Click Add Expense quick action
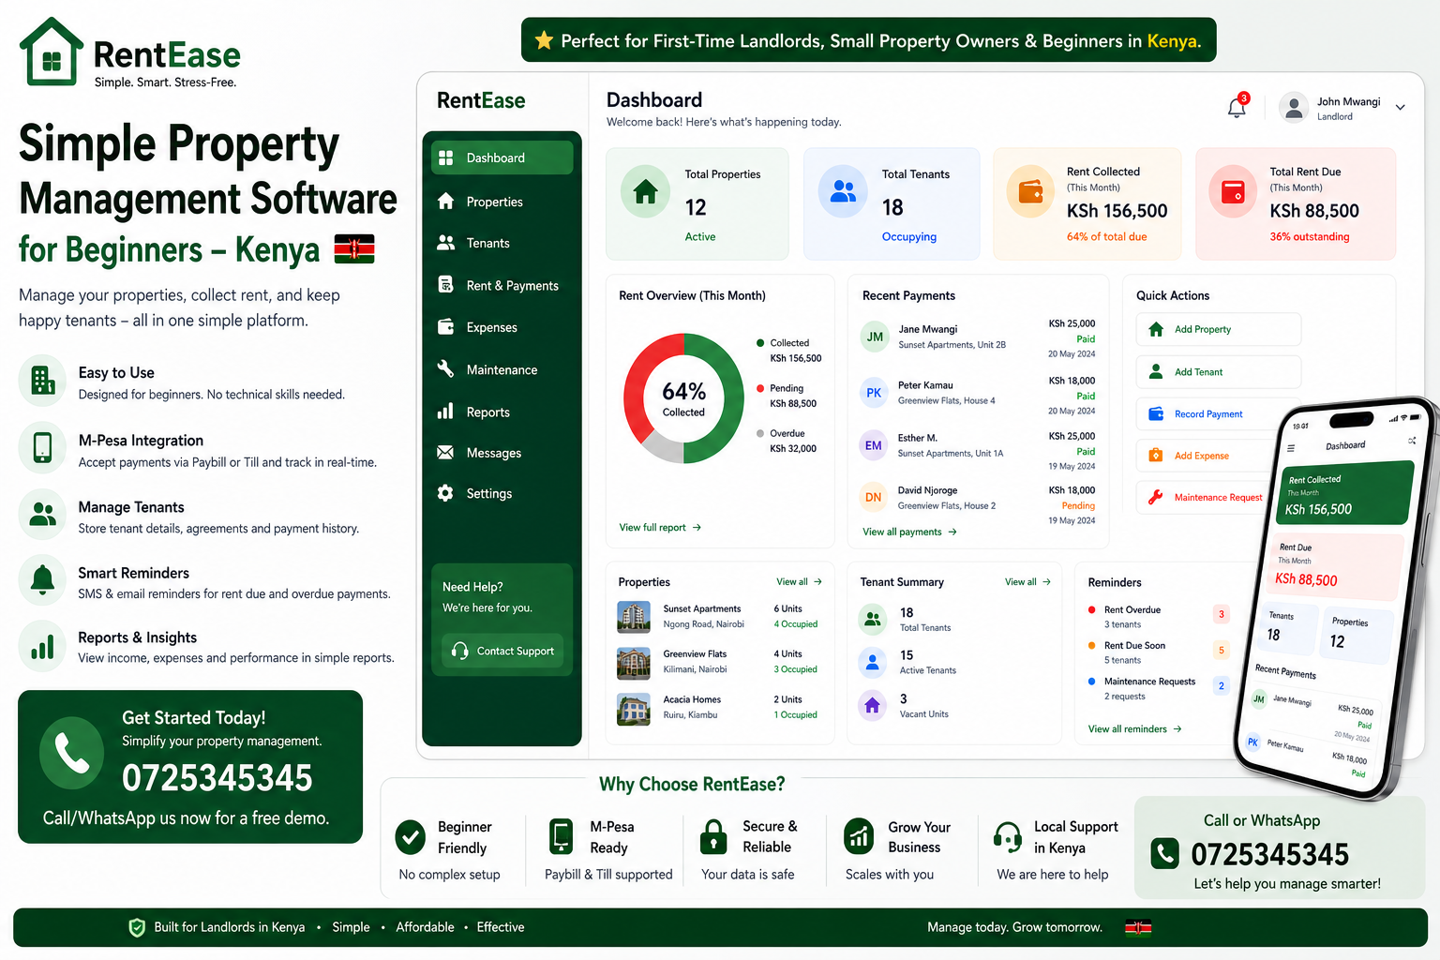 (x=1205, y=456)
